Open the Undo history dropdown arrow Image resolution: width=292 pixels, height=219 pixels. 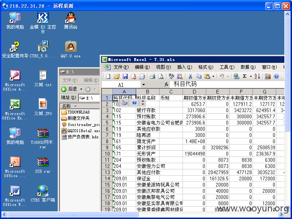pyautogui.click(x=227, y=76)
